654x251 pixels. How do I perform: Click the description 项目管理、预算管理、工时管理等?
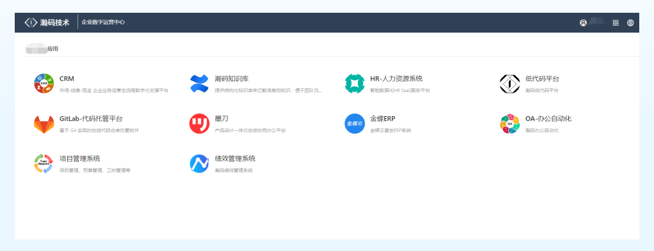pos(95,170)
